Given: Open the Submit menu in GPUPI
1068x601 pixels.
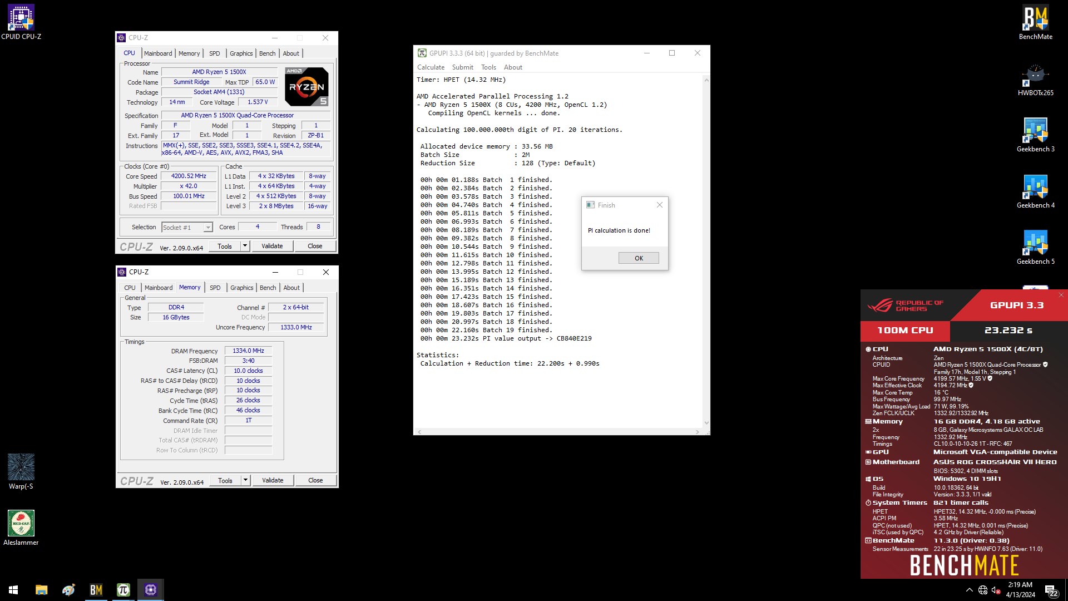Looking at the screenshot, I should (x=462, y=67).
